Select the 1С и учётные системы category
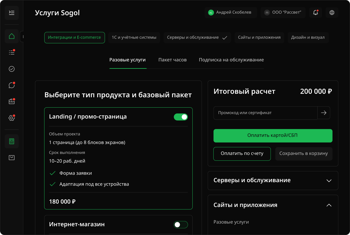The width and height of the screenshot is (350, 235). click(x=134, y=38)
